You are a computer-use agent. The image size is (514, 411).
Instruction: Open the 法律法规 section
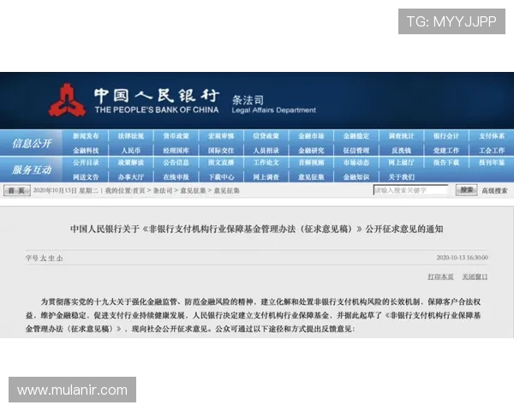131,136
